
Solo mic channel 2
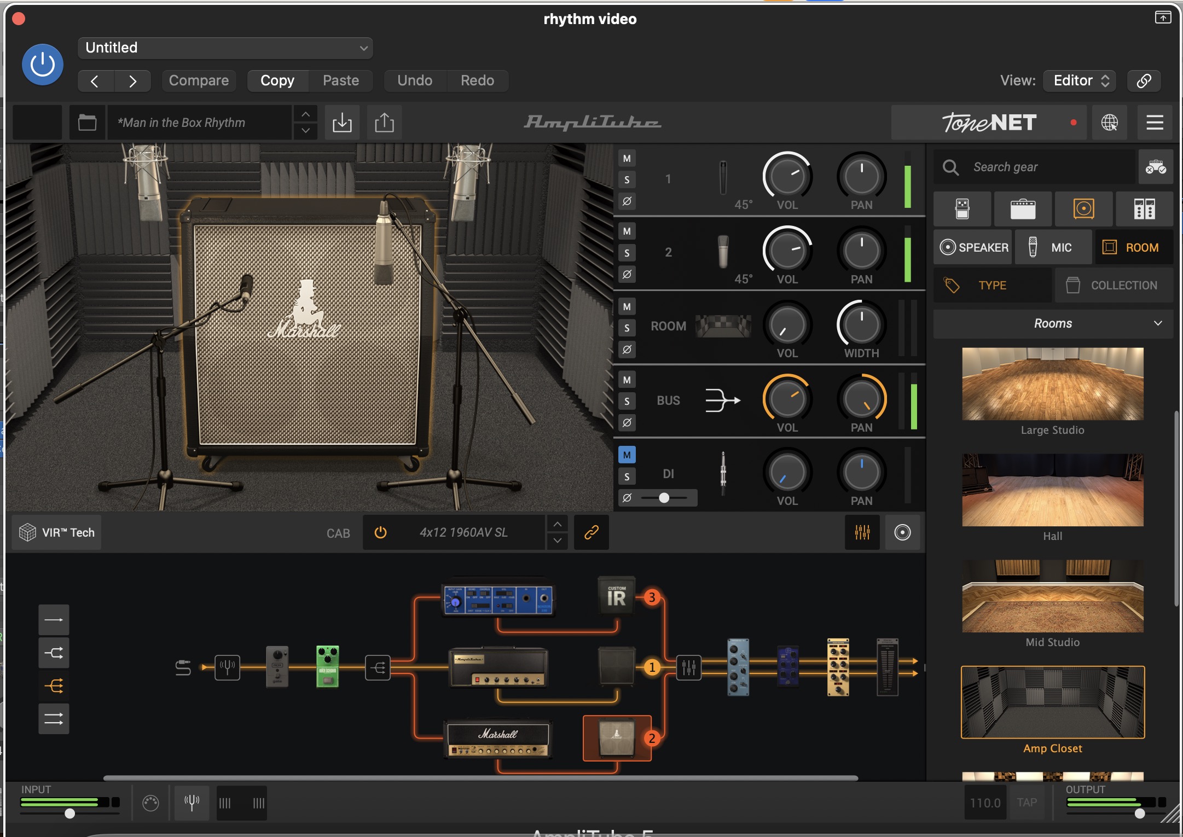click(x=627, y=253)
